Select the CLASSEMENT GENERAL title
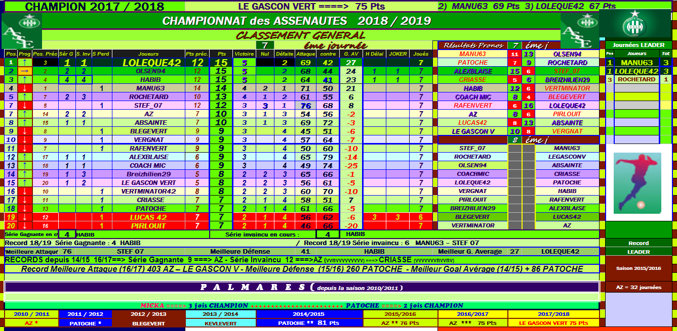 tap(301, 35)
